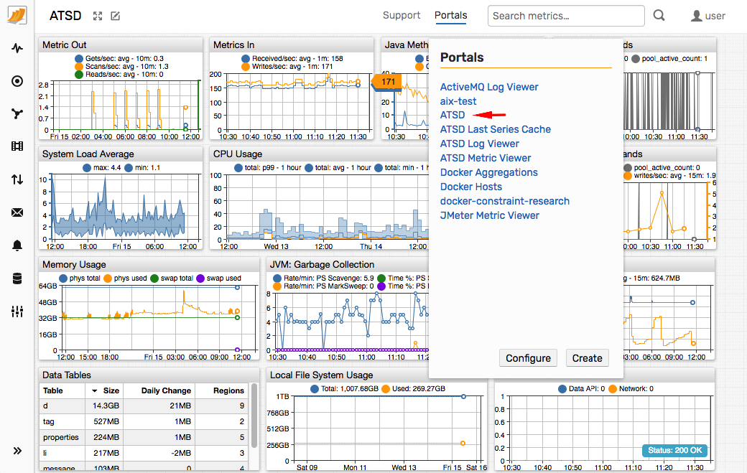747x473 pixels.
Task: Toggle swap used legend in Memory Usage
Action: tap(218, 278)
